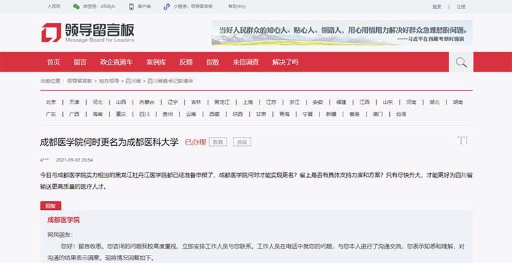Select 甘肃 in the province list
Image resolution: width=512 pixels, height=263 pixels.
(261, 114)
